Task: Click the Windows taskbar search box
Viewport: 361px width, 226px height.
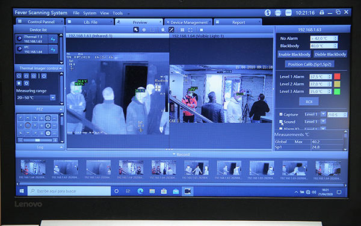Action: [x=69, y=191]
